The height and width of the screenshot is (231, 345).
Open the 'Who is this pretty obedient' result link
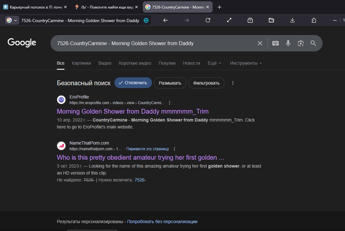point(140,157)
